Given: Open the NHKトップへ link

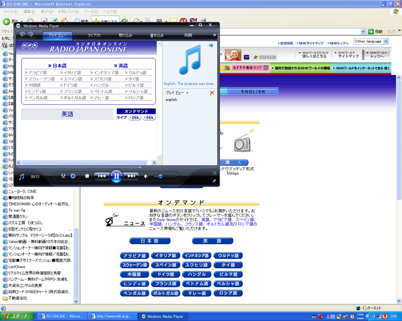Looking at the screenshot, I should coord(338,43).
